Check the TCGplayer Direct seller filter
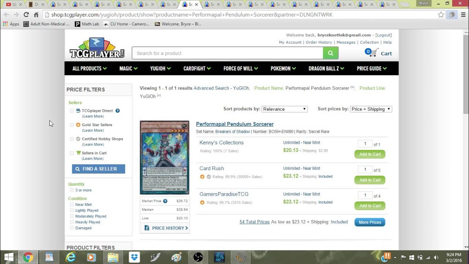 [x=72, y=111]
